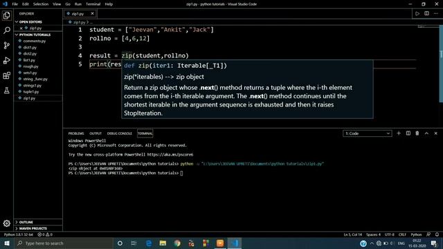
Task: Open the Windows Start menu
Action: tap(7, 243)
